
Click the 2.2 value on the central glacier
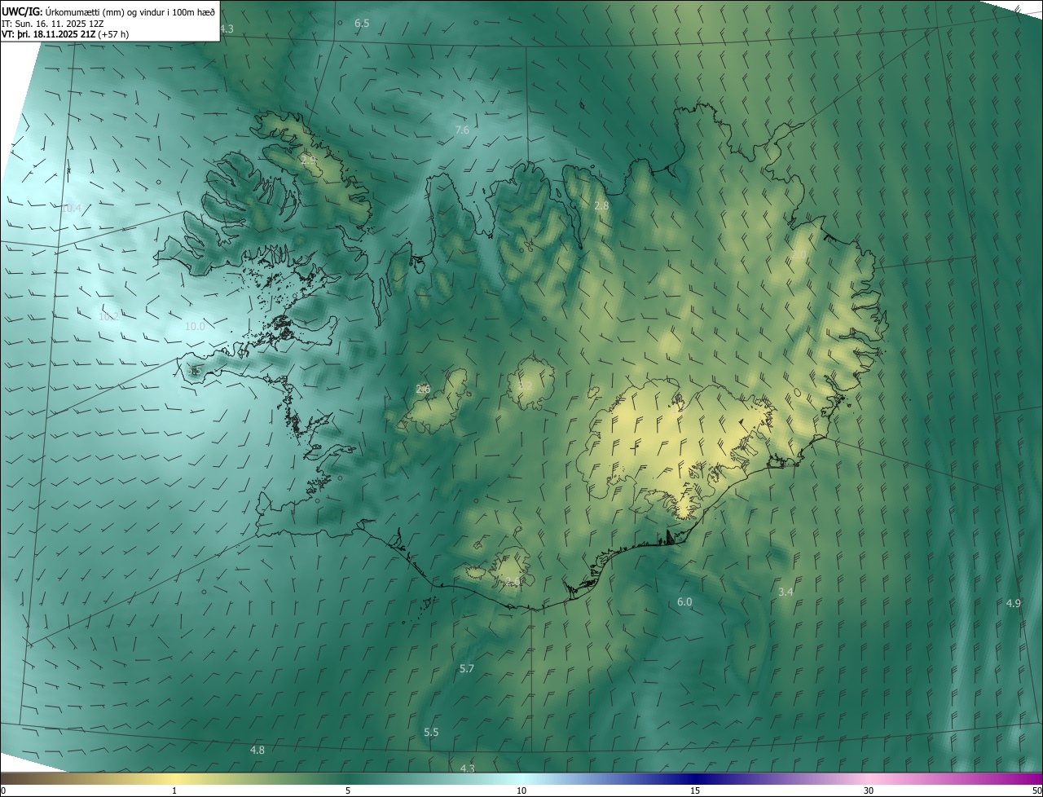click(x=526, y=385)
